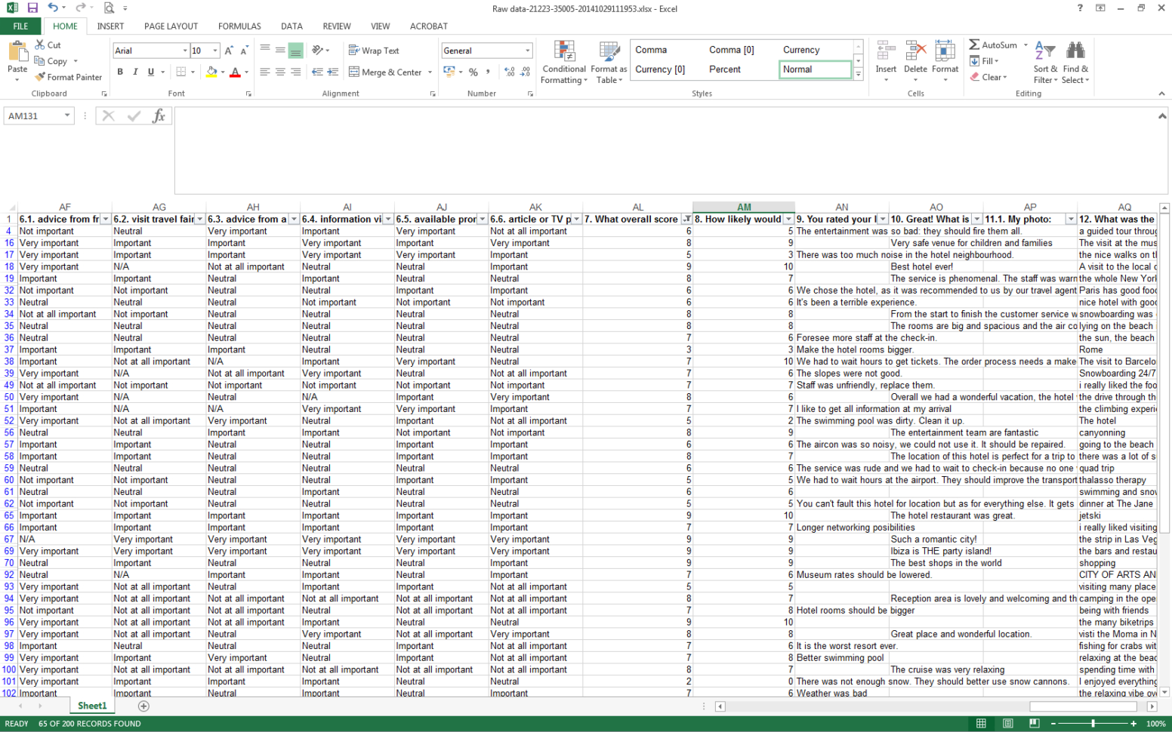Screen dimensions: 1172x732
Task: Toggle Bold formatting
Action: click(x=120, y=72)
